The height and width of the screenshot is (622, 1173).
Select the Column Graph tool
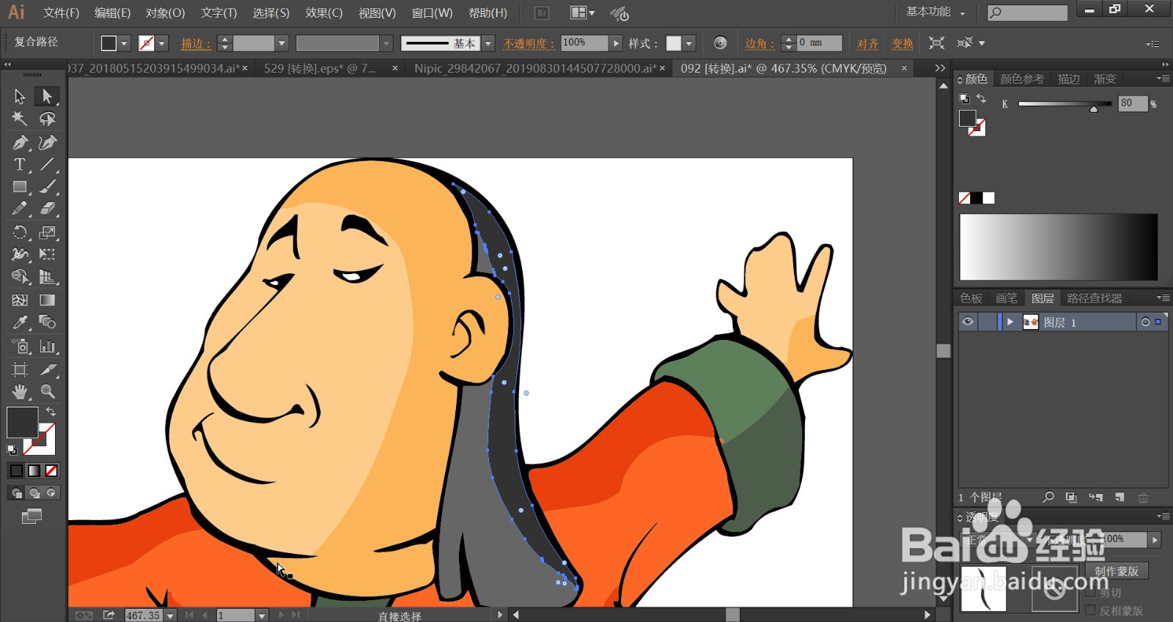pyautogui.click(x=48, y=346)
